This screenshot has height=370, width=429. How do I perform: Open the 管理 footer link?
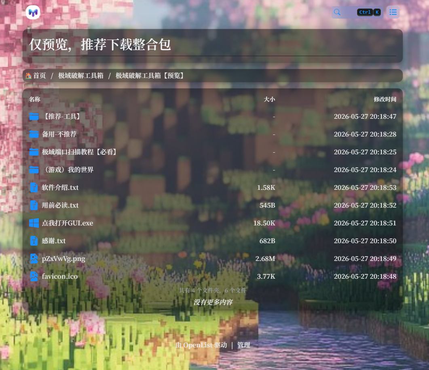click(243, 345)
